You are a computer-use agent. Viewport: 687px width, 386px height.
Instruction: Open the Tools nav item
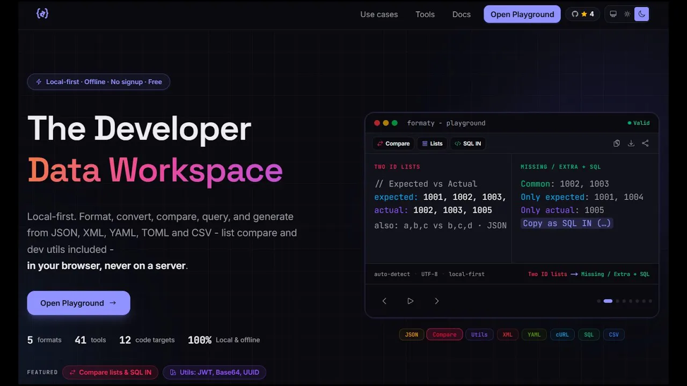point(425,14)
